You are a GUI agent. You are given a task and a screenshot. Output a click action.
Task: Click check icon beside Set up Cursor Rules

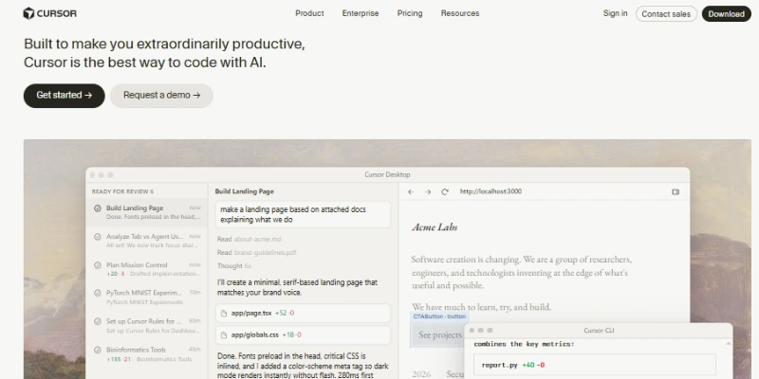[98, 321]
